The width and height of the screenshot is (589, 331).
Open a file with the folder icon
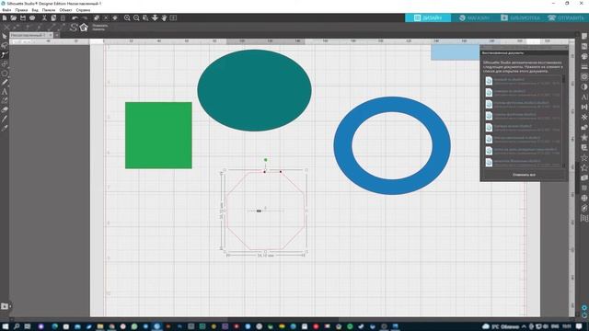pyautogui.click(x=14, y=17)
